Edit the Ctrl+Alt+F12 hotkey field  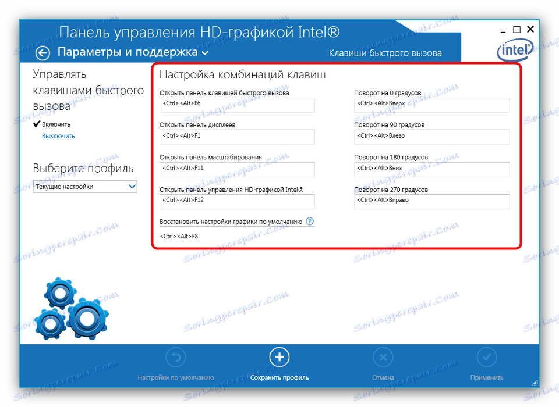(237, 202)
